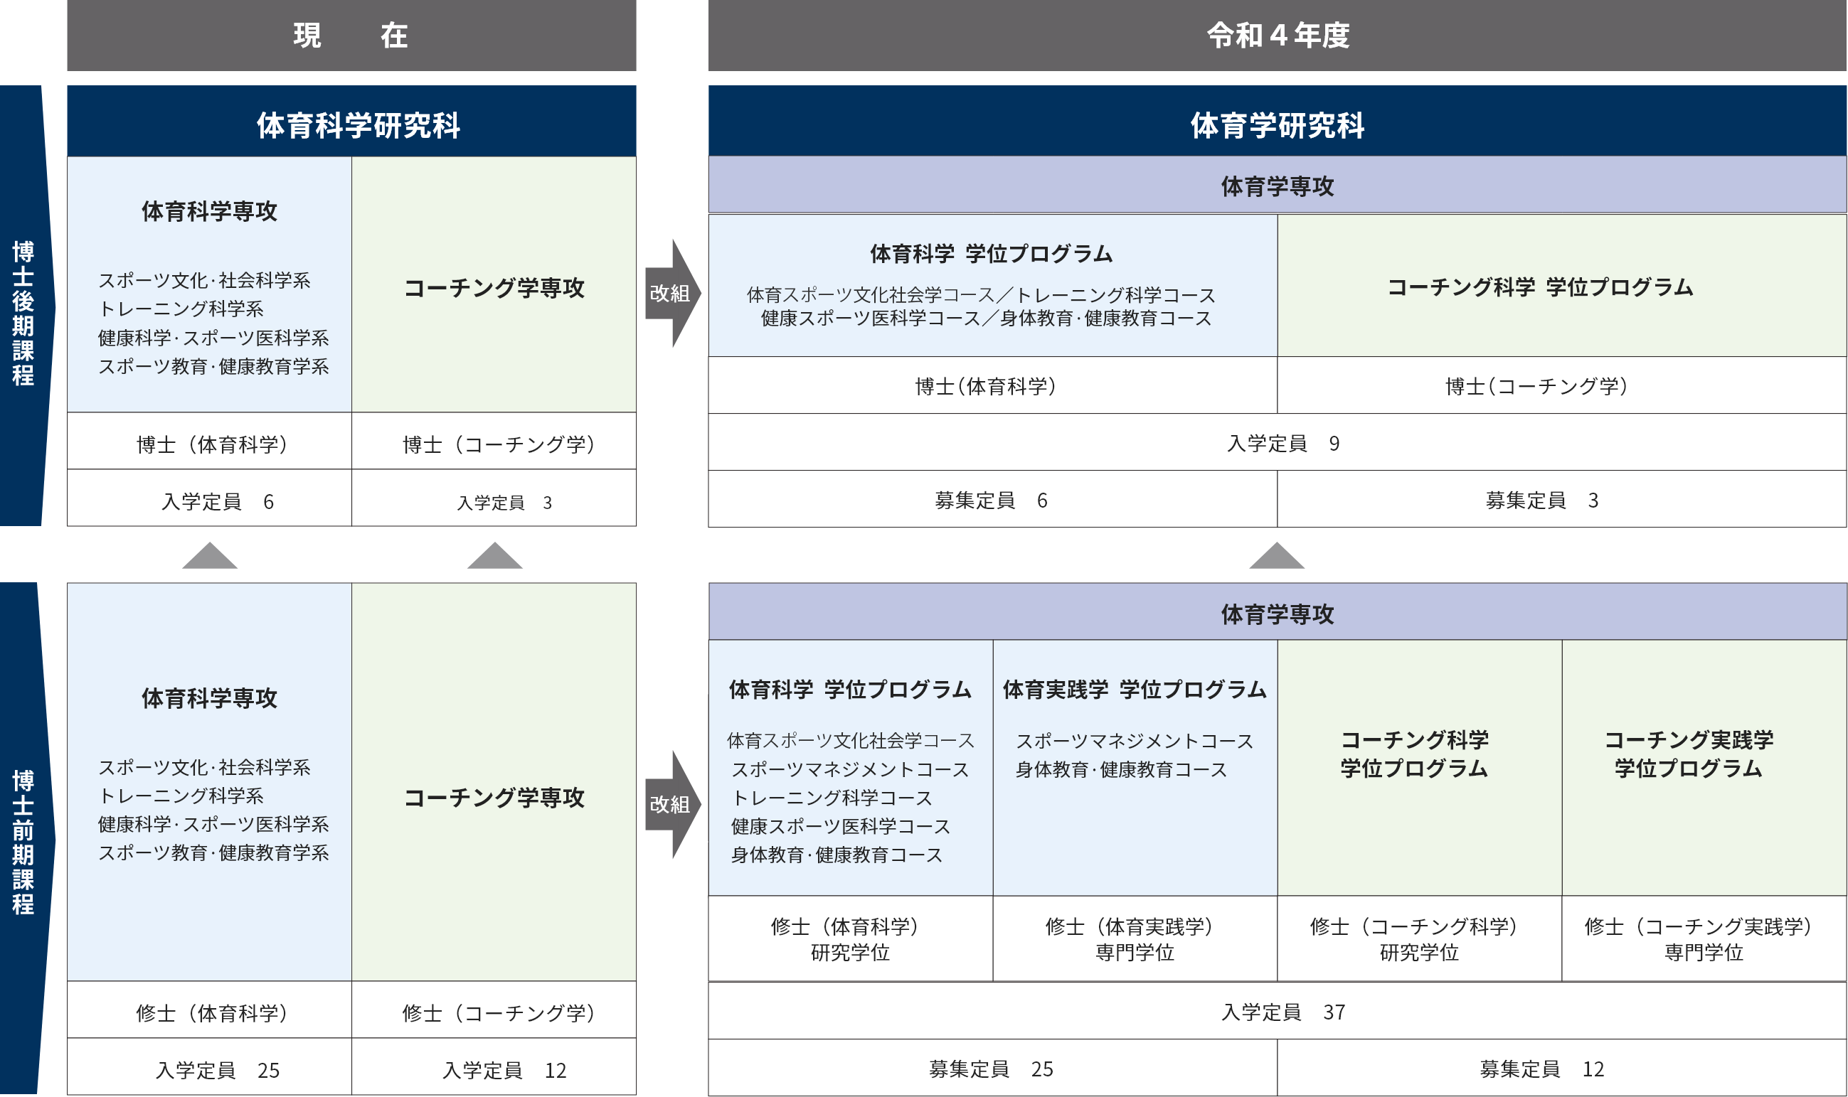Select the 入学定員 9 row
Screen dimensions: 1848x1097
pyautogui.click(x=1277, y=442)
